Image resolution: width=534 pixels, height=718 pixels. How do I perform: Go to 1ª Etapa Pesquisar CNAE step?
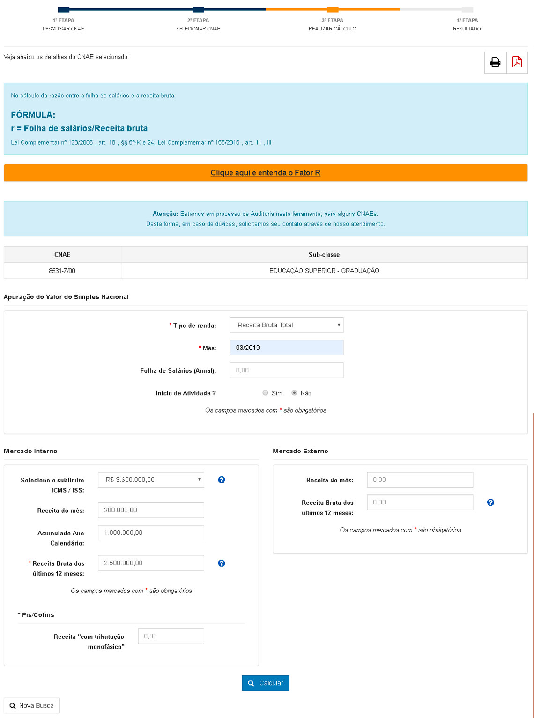(x=63, y=20)
